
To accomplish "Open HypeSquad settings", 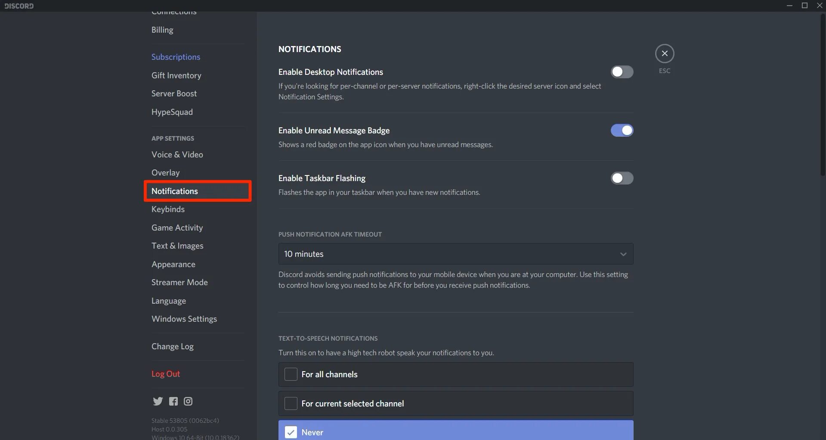I will coord(172,112).
